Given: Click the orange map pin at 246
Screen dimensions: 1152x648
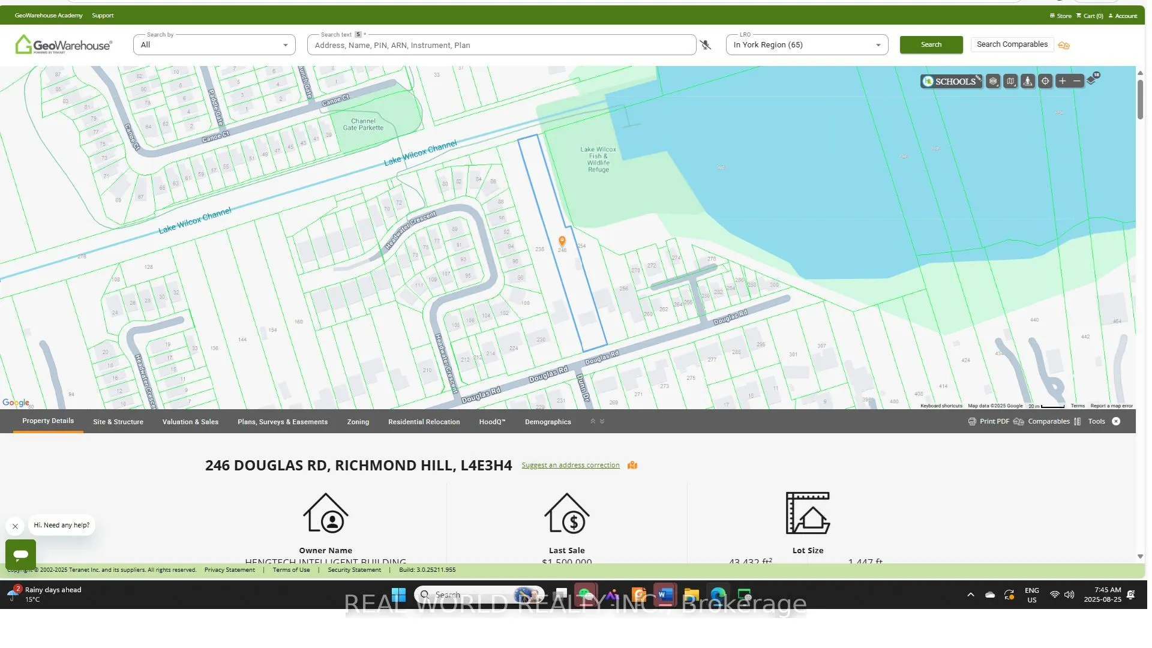Looking at the screenshot, I should pos(562,241).
